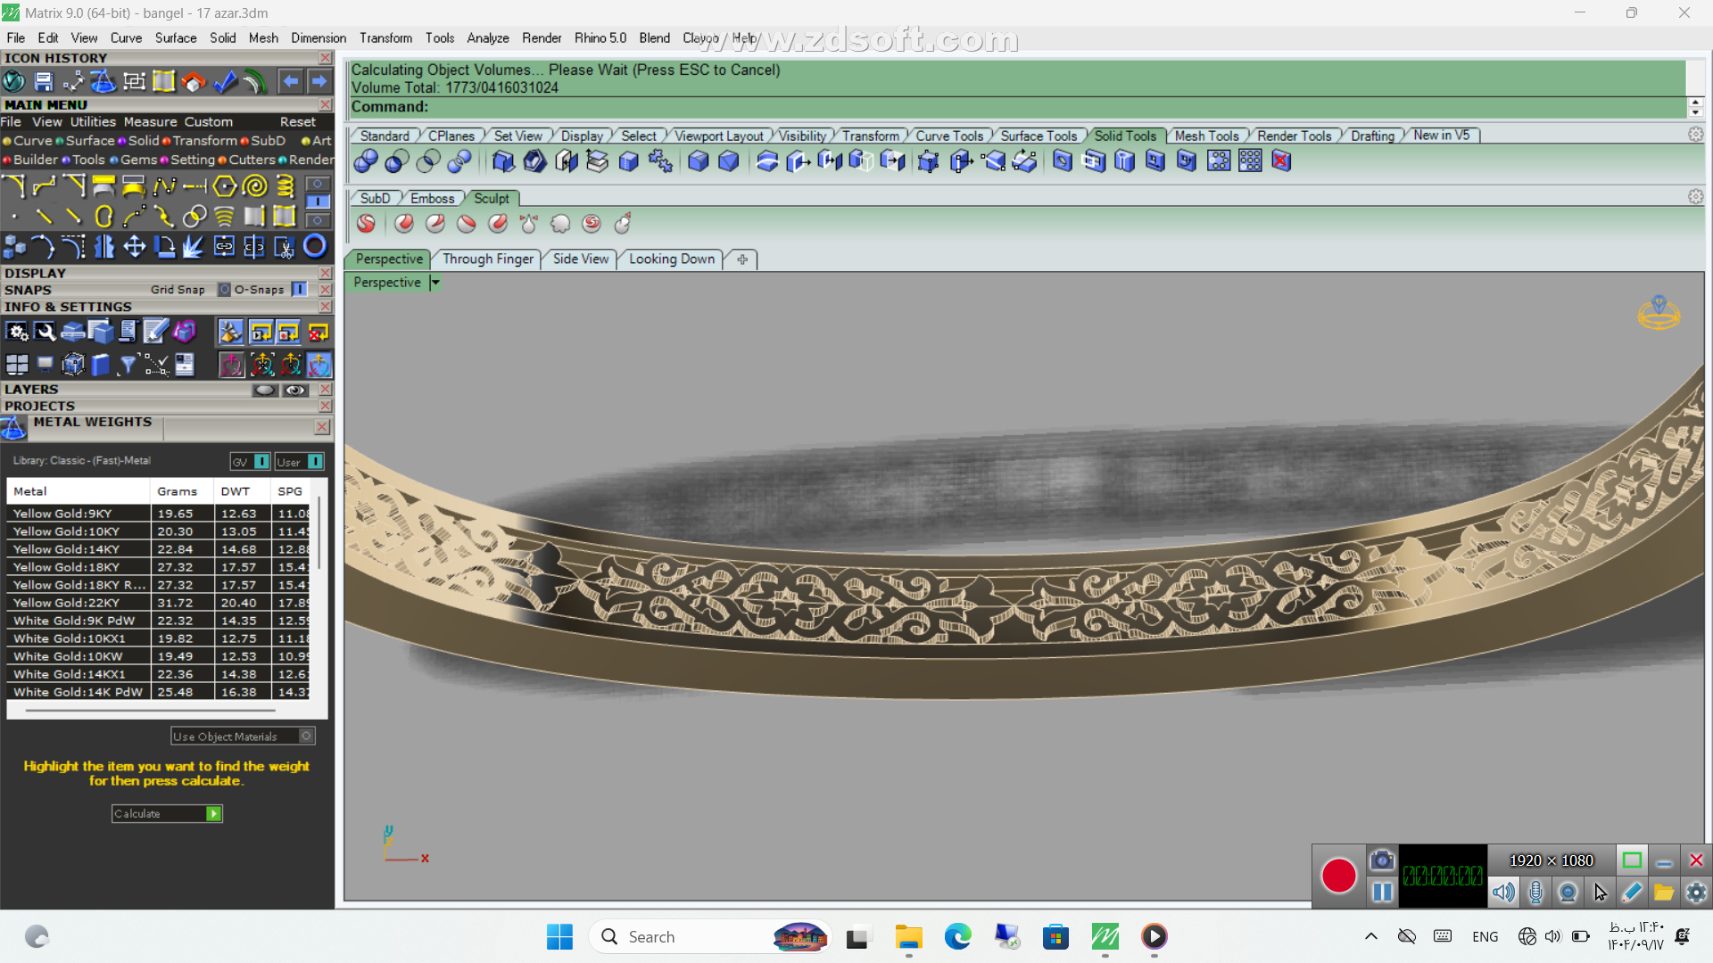Click the first Sculpt toolbar brush icon
Viewport: 1713px width, 963px height.
(366, 224)
